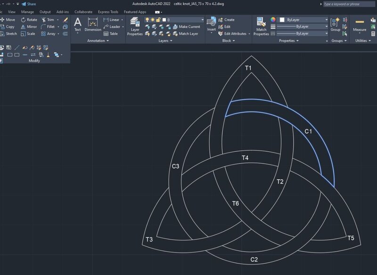The image size is (377, 275).
Task: Toggle the layer lock padlock icon
Action: coord(159,20)
